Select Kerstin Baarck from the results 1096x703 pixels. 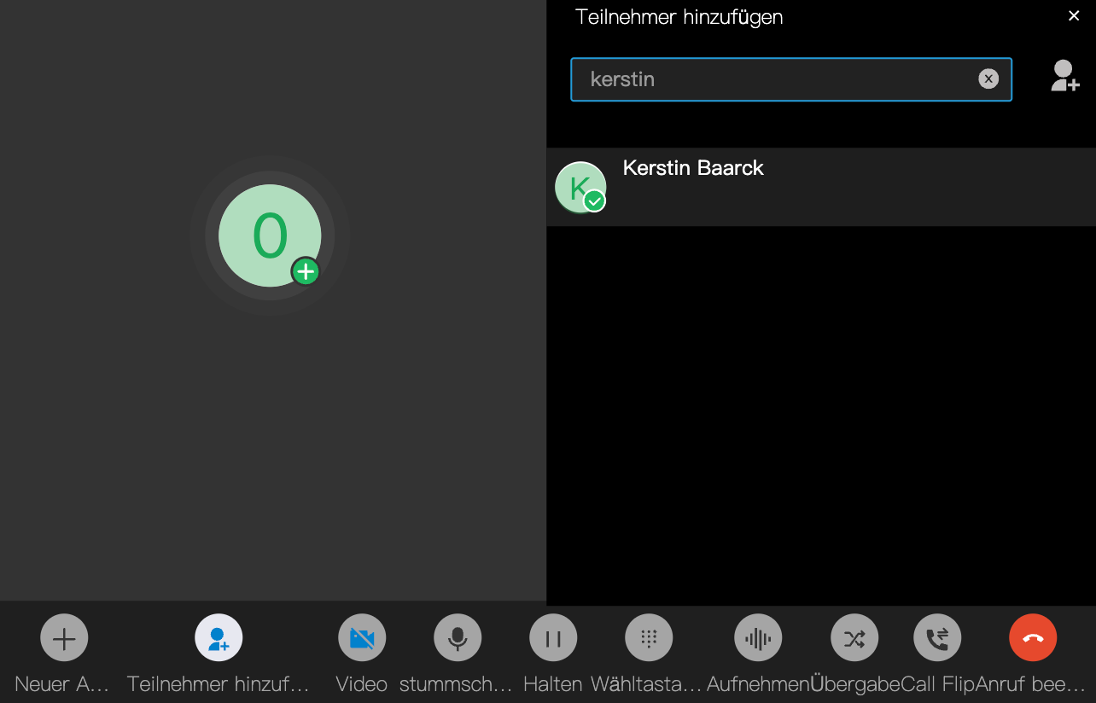pyautogui.click(x=693, y=168)
